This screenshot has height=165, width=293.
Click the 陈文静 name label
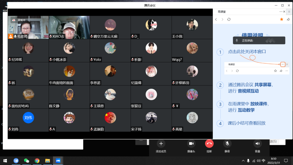click(x=54, y=106)
